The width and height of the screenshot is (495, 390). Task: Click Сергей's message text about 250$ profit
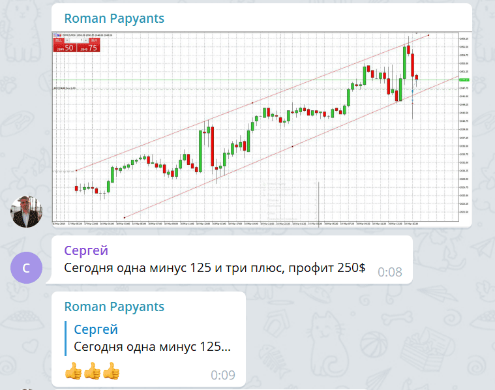pos(215,268)
